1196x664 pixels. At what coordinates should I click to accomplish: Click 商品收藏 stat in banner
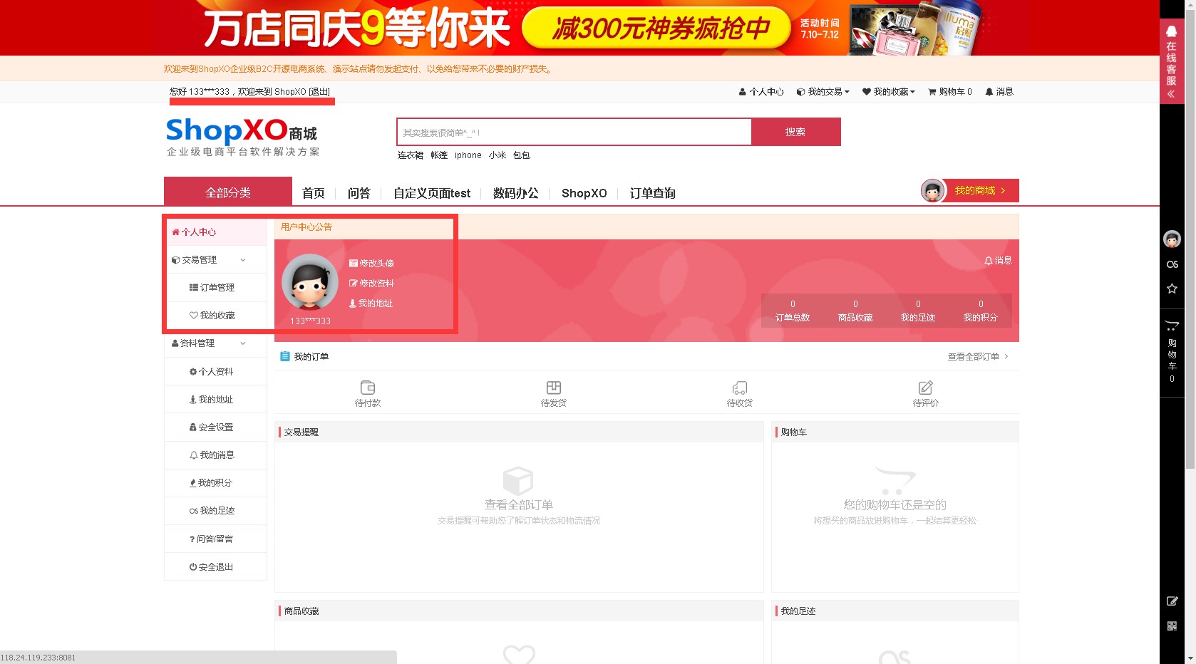click(855, 311)
